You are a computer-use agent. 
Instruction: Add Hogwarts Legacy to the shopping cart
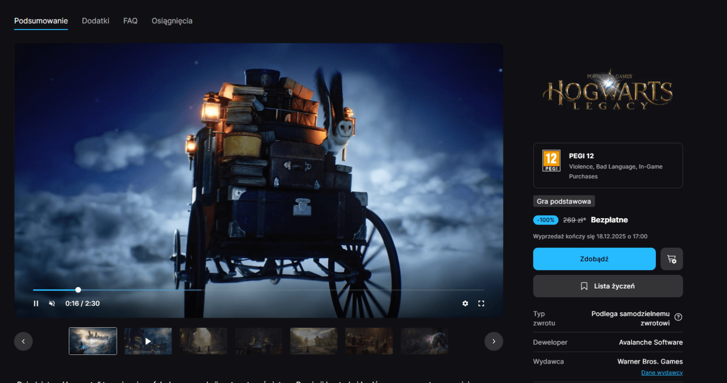coord(671,259)
